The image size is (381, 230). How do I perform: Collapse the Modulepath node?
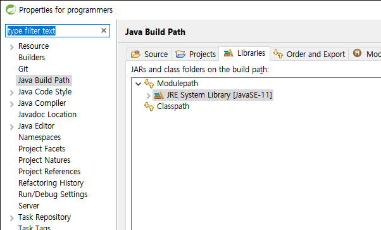pos(138,84)
